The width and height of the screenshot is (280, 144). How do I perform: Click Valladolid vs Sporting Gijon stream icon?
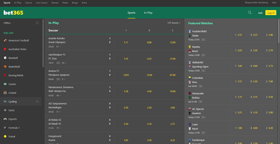203,71
